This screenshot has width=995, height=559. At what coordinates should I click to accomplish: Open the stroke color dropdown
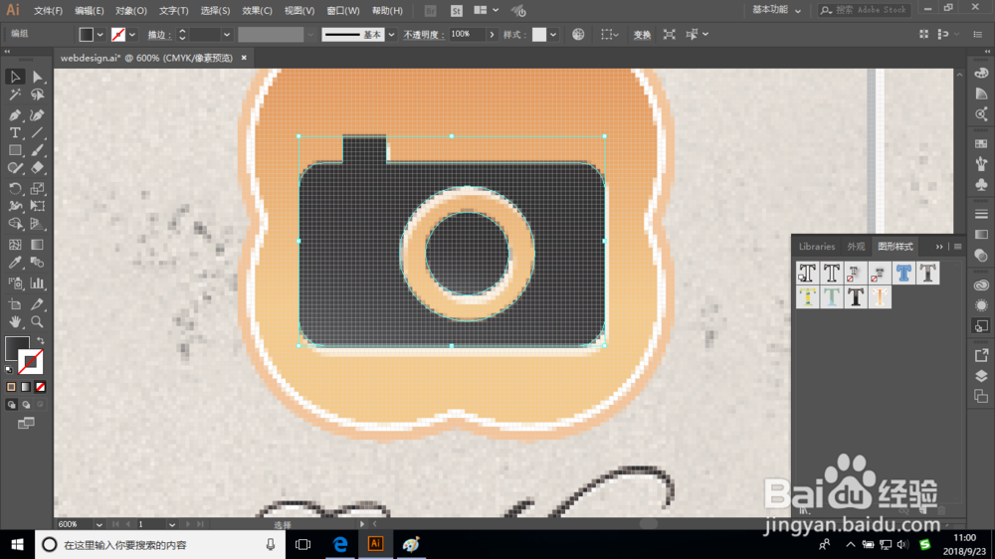(x=132, y=34)
